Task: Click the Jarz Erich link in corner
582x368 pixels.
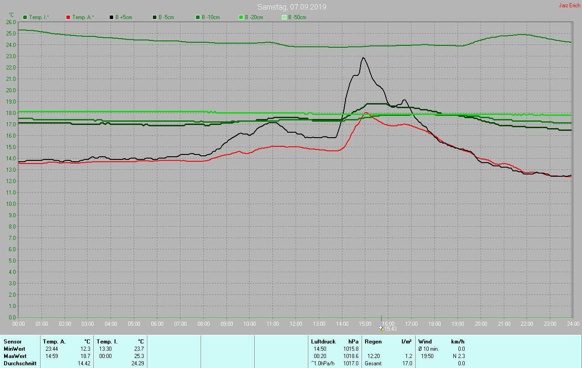Action: tap(569, 5)
